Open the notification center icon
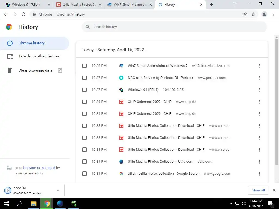 coord(271,204)
